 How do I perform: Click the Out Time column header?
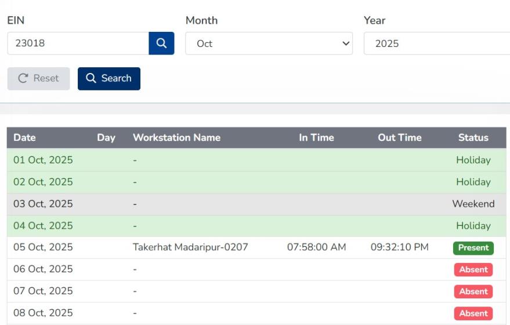399,138
